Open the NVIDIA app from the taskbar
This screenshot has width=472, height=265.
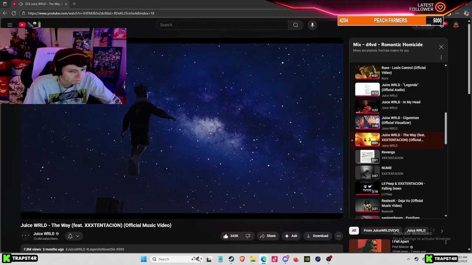pyautogui.click(x=307, y=259)
